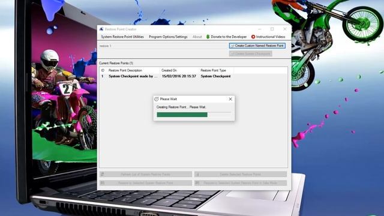The width and height of the screenshot is (384, 216).
Task: Click green dollar donate icon
Action: [208, 37]
